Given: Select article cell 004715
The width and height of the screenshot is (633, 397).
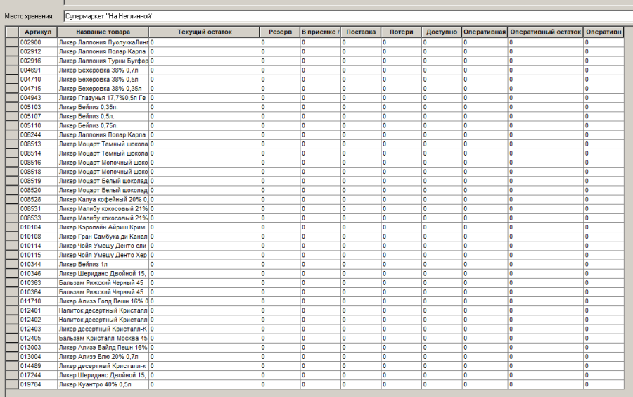Looking at the screenshot, I should (38, 89).
